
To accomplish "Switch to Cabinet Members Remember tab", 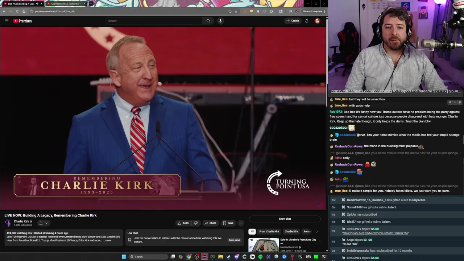I will [66, 4].
